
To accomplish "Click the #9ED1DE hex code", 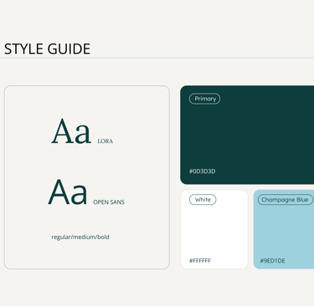I will [x=272, y=261].
